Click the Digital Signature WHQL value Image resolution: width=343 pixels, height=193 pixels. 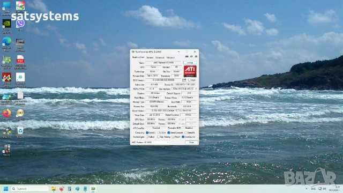tap(188, 115)
